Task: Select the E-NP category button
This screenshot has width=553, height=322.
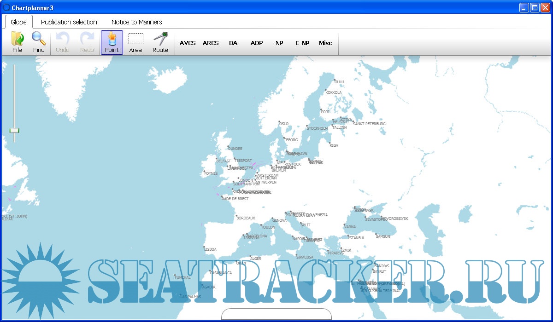Action: 302,43
